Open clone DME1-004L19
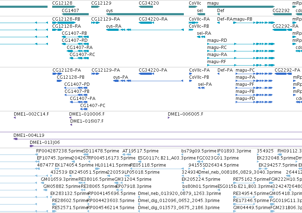The width and height of the screenshot is (302, 213). tap(29, 135)
